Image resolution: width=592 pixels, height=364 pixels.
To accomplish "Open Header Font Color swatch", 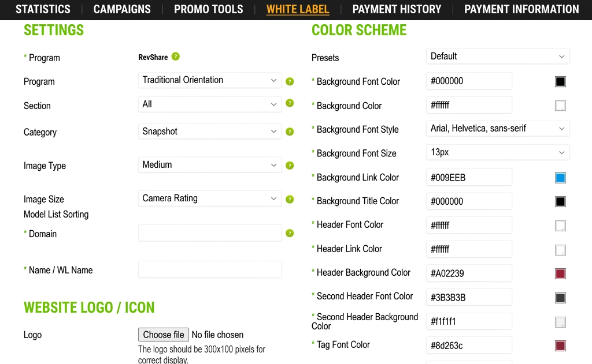I will [x=560, y=226].
